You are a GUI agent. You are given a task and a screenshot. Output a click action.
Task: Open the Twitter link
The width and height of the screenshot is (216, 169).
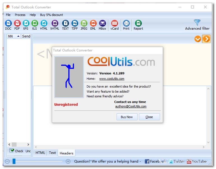(176, 161)
